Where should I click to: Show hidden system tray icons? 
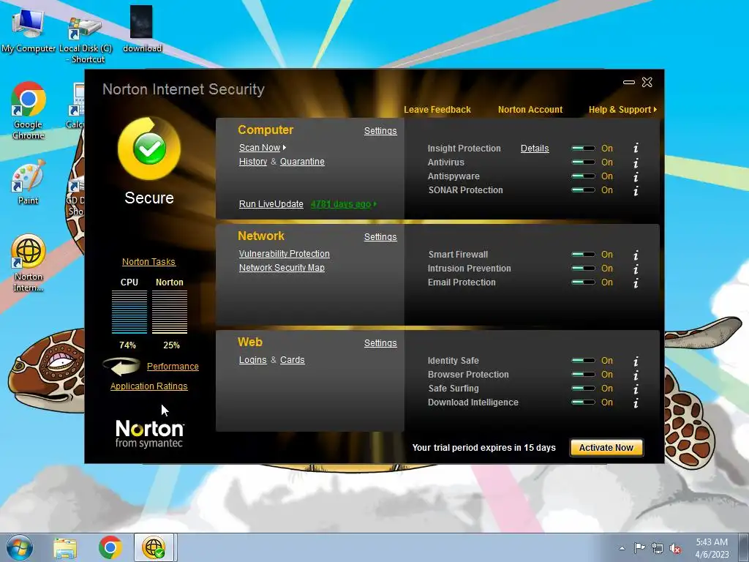click(622, 548)
